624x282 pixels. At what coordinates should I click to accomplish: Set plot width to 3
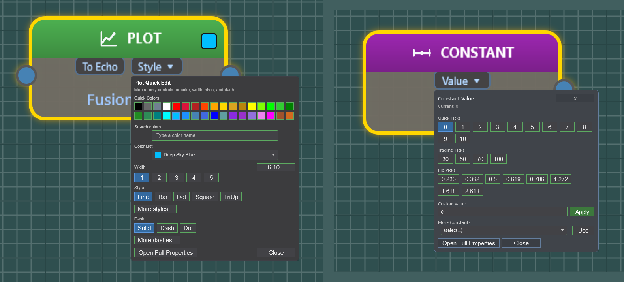177,178
